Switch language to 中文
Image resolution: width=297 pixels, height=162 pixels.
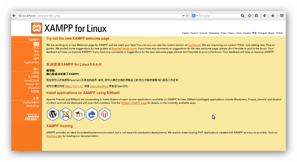pos(254,33)
